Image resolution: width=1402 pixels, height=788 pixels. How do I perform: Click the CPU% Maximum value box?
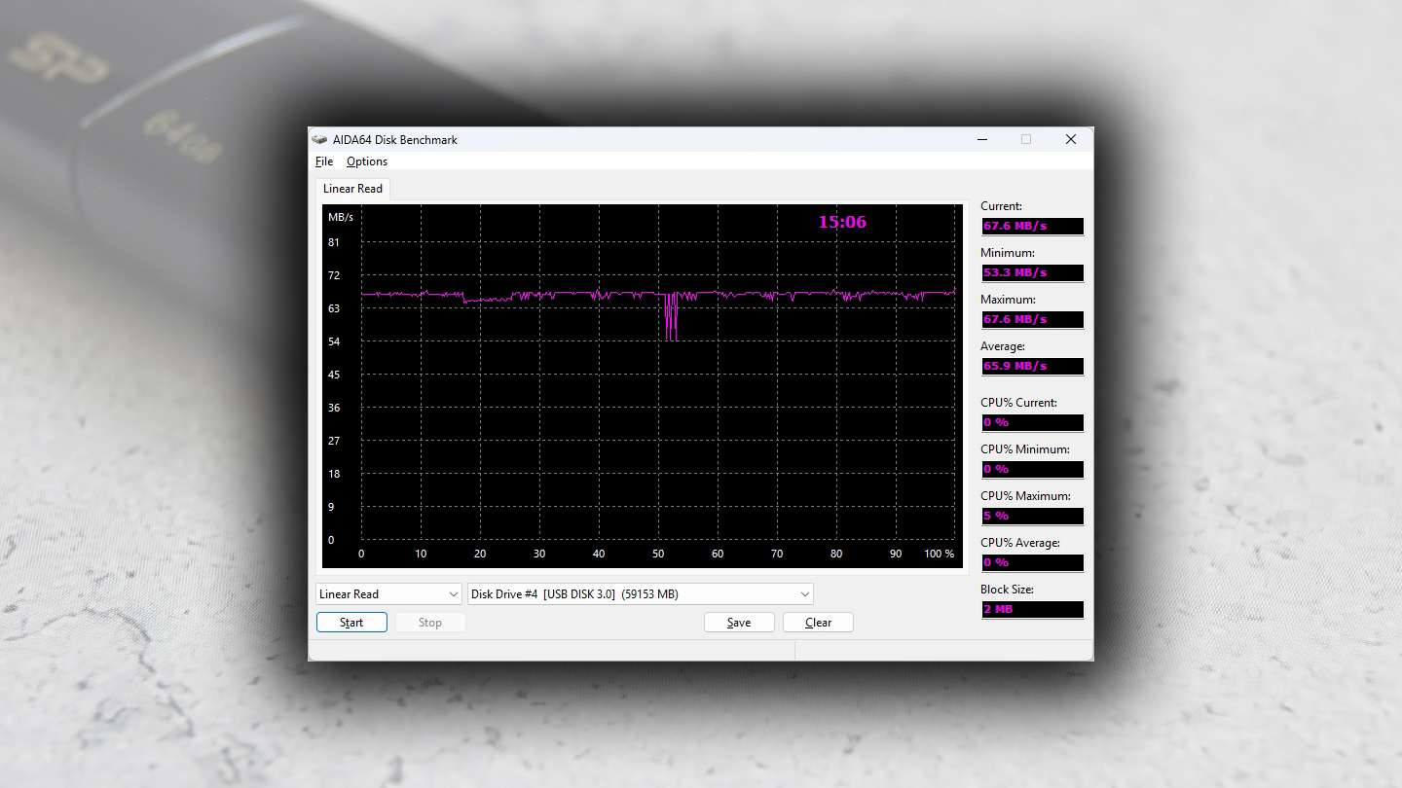(1032, 517)
